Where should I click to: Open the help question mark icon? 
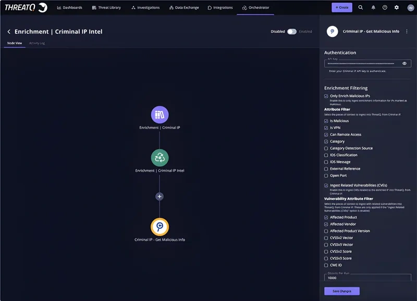(385, 7)
